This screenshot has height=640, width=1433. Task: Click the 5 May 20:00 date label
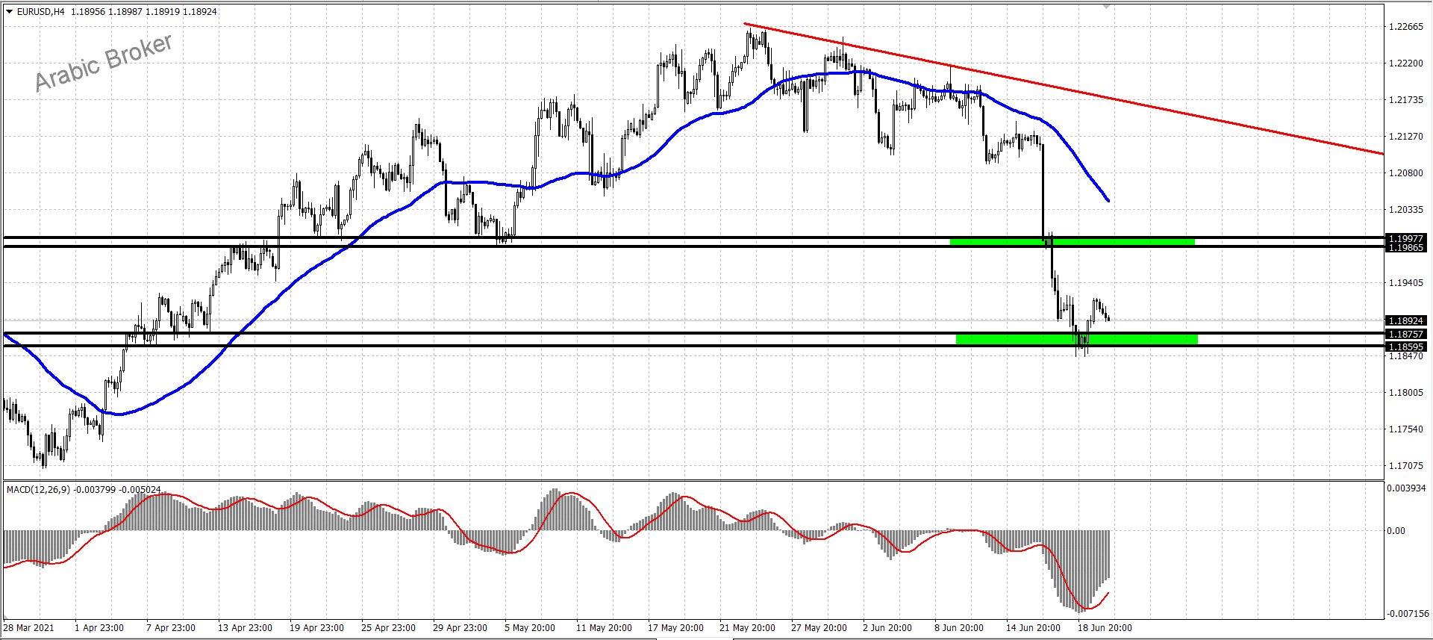pyautogui.click(x=529, y=628)
